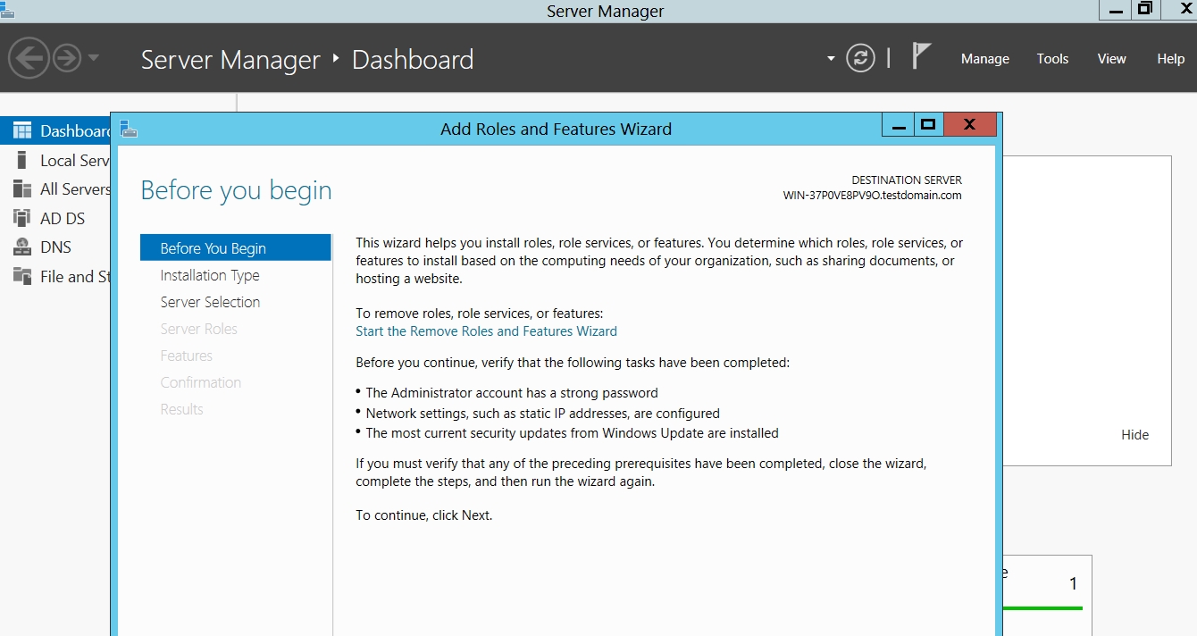The width and height of the screenshot is (1197, 636).
Task: Go to Installation Type wizard step
Action: coord(210,276)
